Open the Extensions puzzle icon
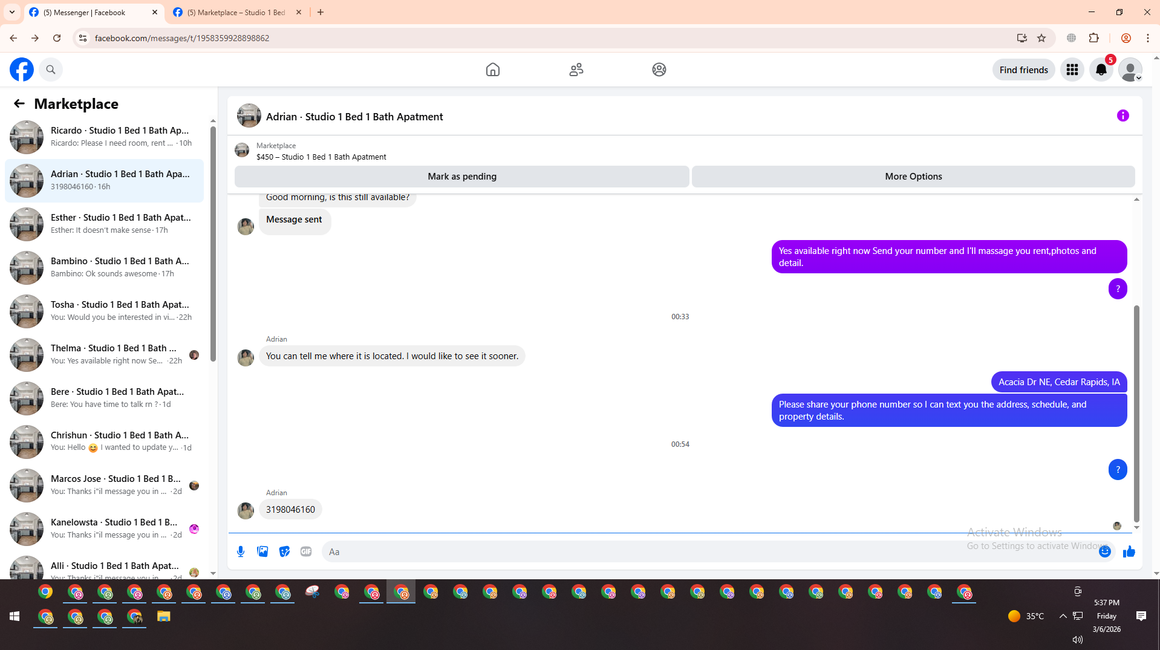1160x650 pixels. [1093, 38]
